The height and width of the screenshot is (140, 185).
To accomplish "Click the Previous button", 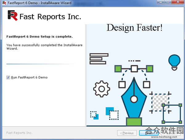I will click(127, 133).
